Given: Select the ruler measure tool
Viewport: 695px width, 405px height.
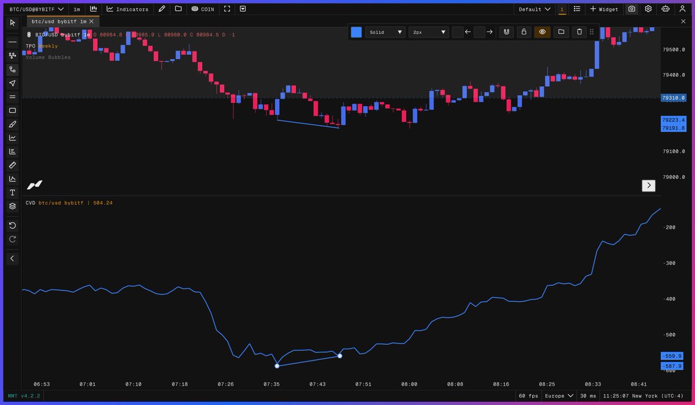Looking at the screenshot, I should pos(13,165).
